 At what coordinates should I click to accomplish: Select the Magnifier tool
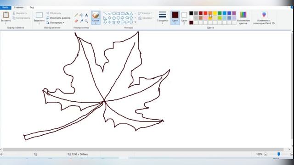(x=86, y=21)
